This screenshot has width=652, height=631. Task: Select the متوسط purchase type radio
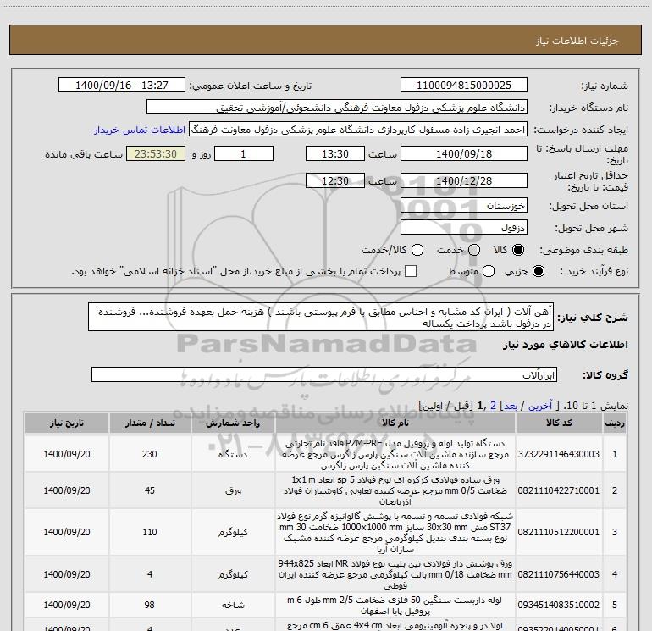click(x=489, y=271)
